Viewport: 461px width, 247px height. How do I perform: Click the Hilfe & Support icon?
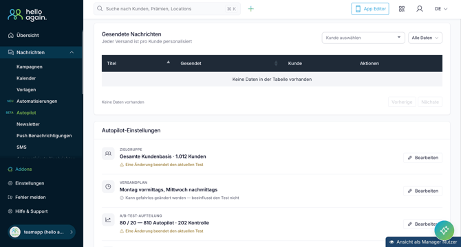[10, 211]
